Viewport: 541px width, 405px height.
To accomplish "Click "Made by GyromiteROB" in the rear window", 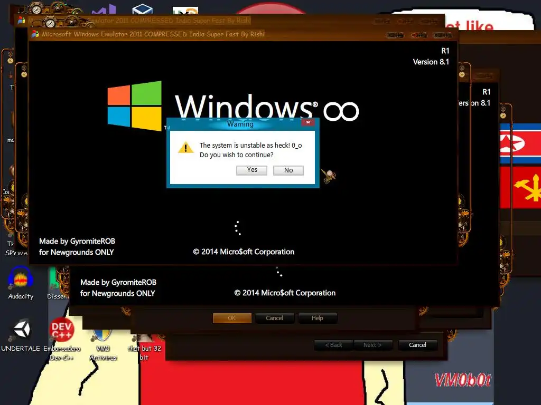I will (118, 283).
